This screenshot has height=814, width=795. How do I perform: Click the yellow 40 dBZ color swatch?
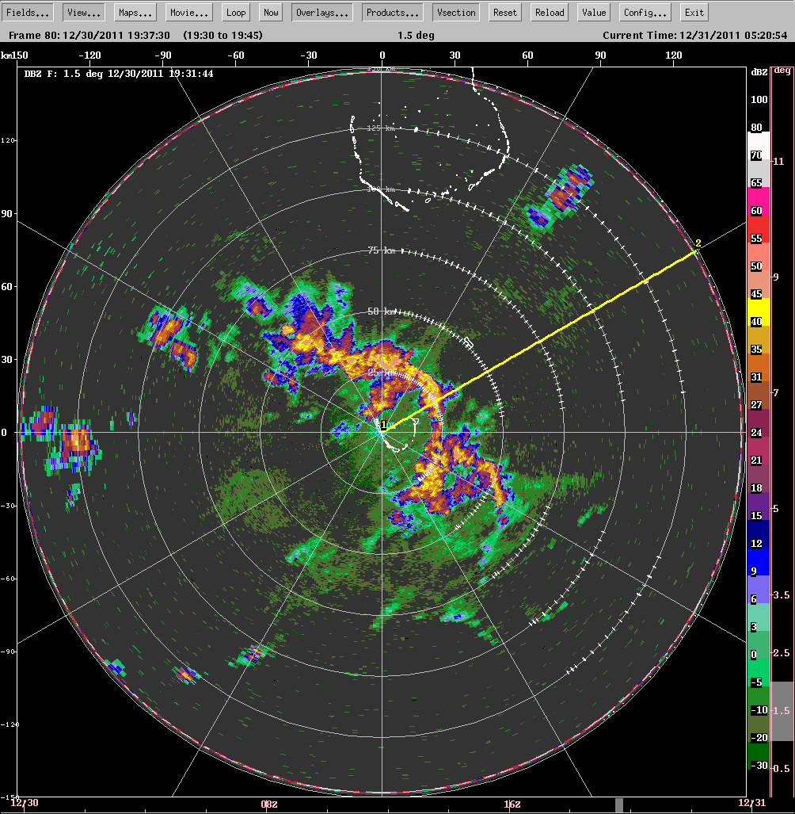759,311
